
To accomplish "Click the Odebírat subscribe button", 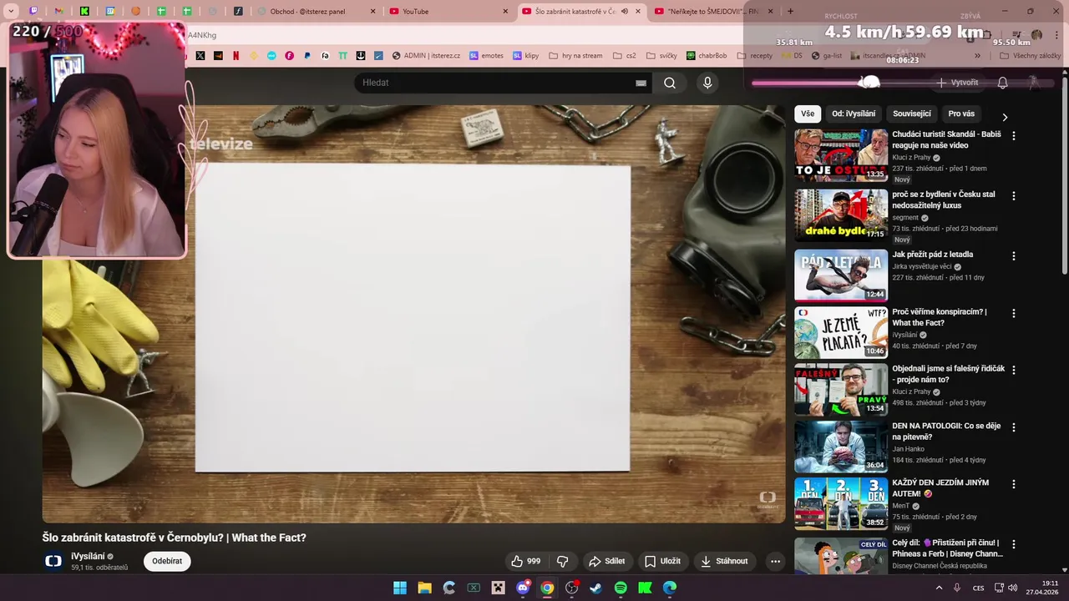I will pos(167,561).
